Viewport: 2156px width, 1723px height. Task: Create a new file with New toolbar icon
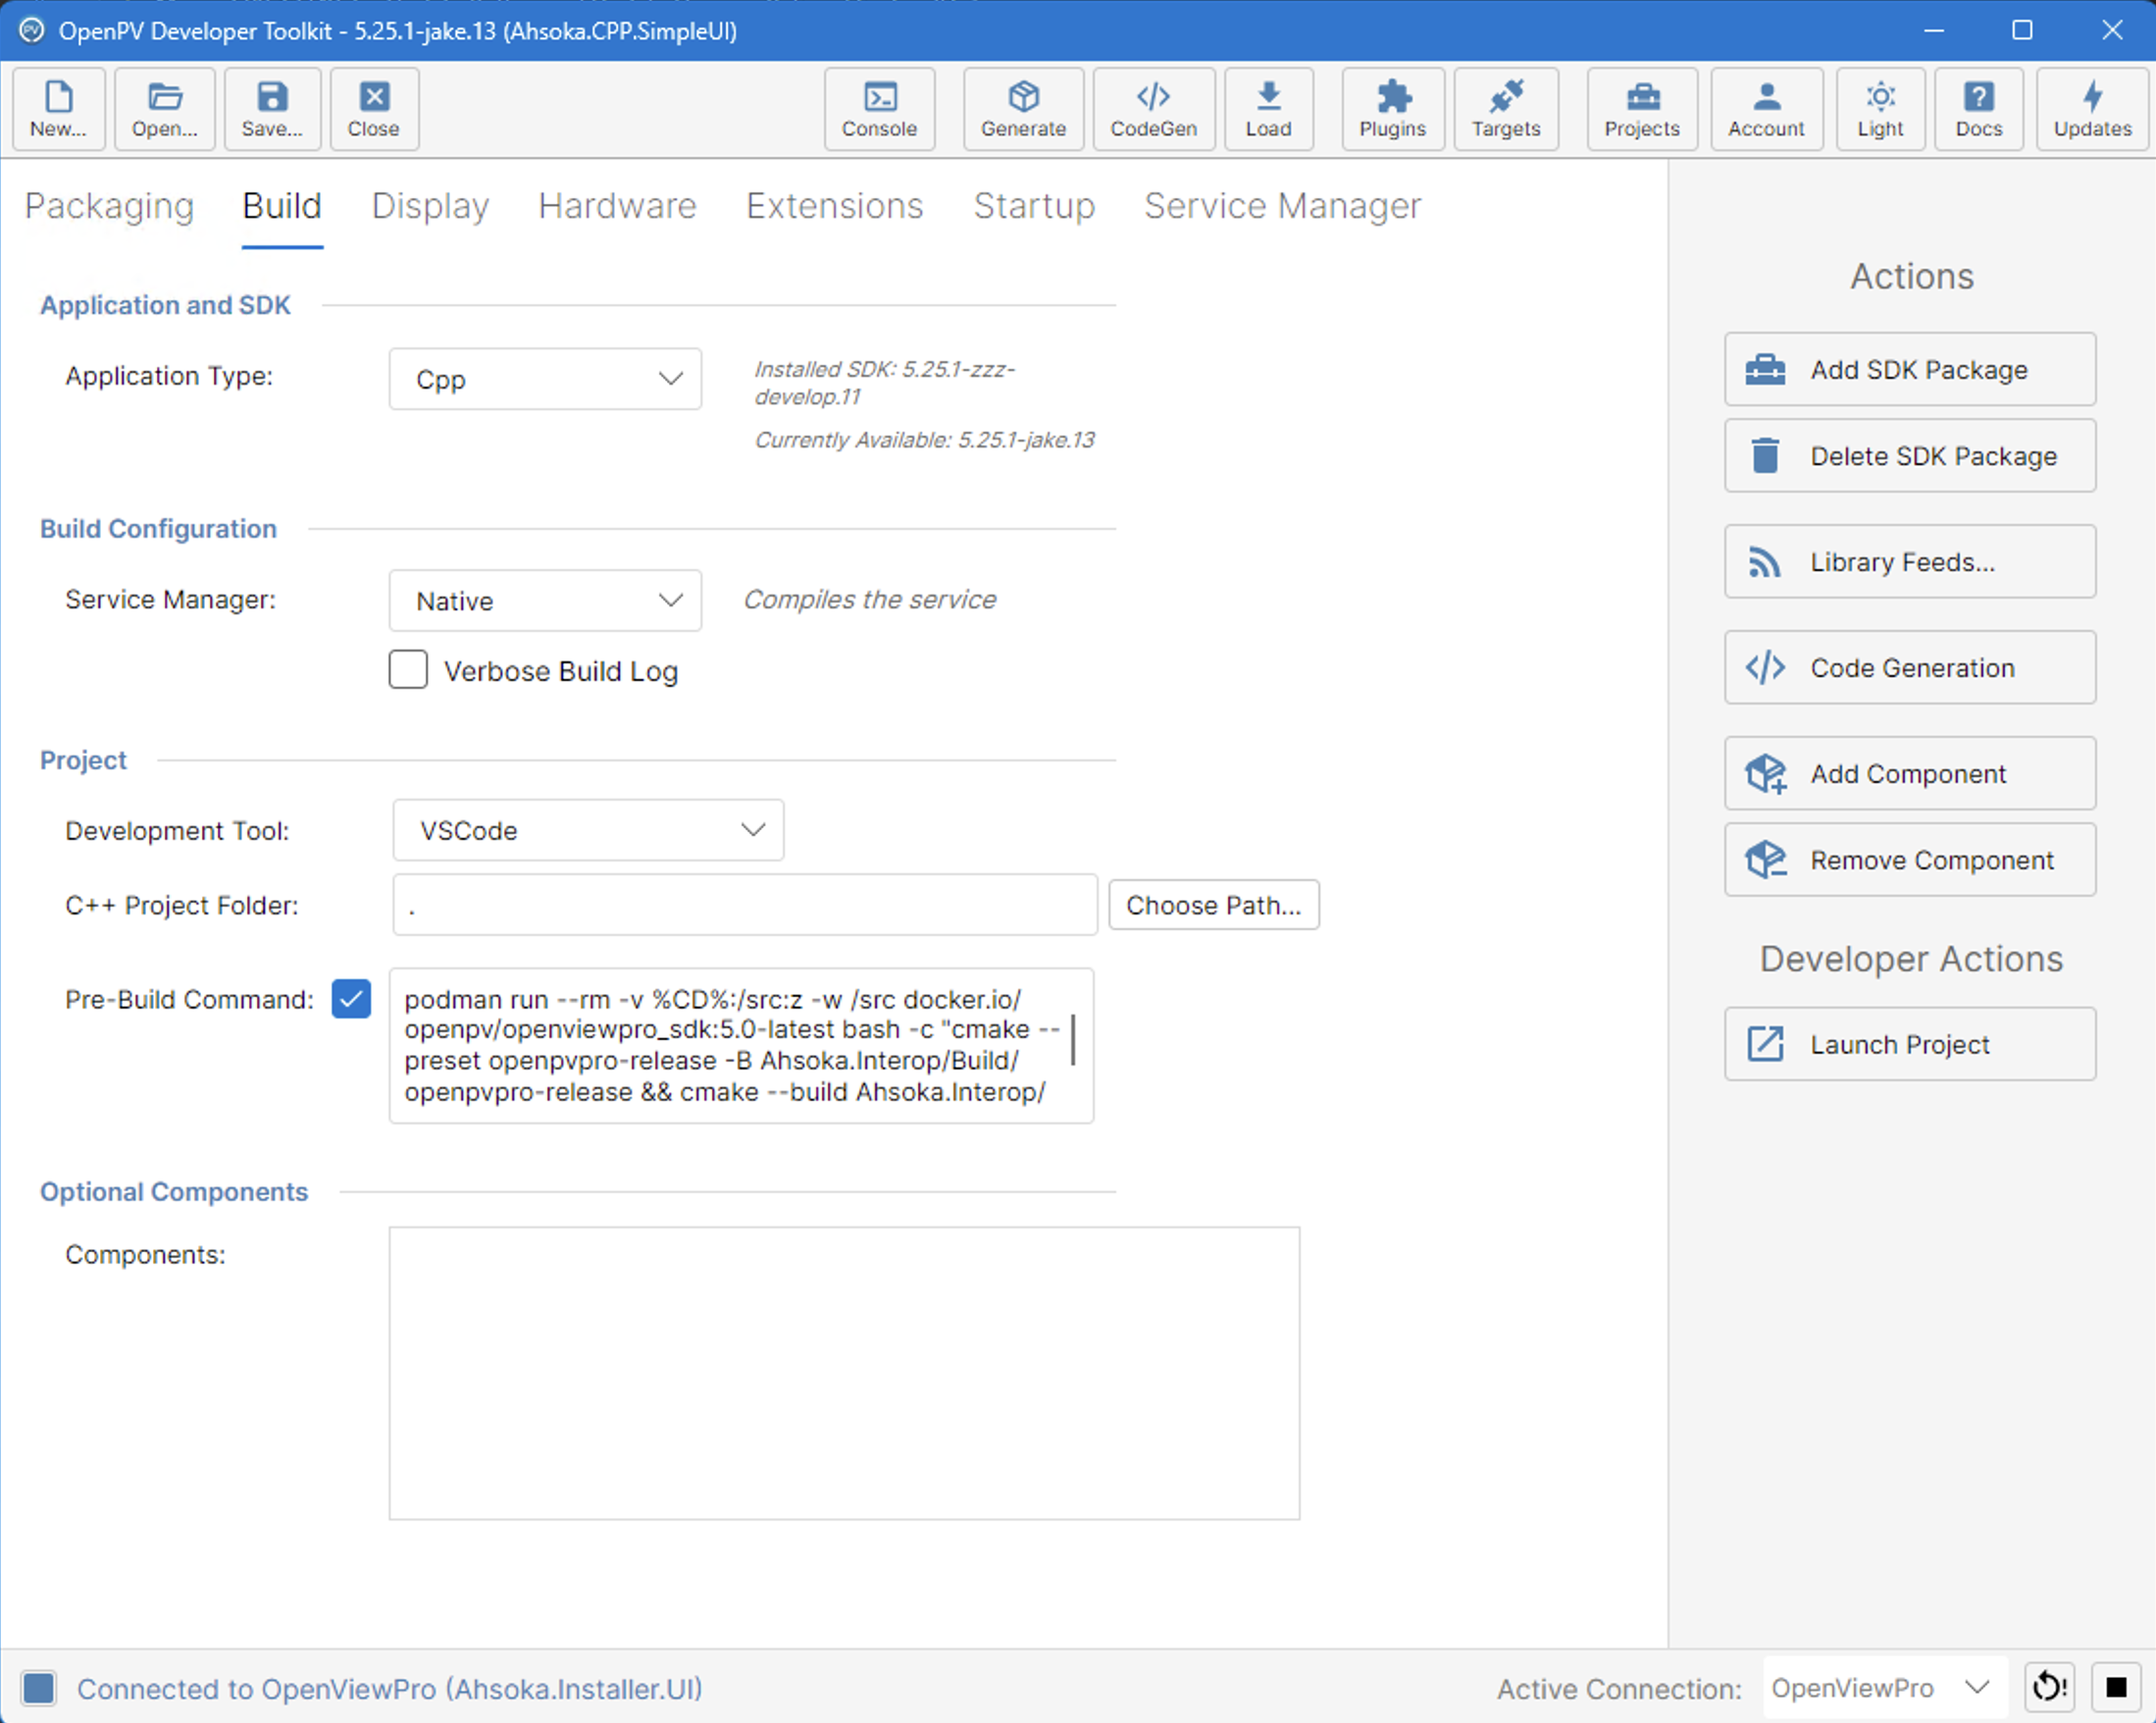click(x=58, y=109)
